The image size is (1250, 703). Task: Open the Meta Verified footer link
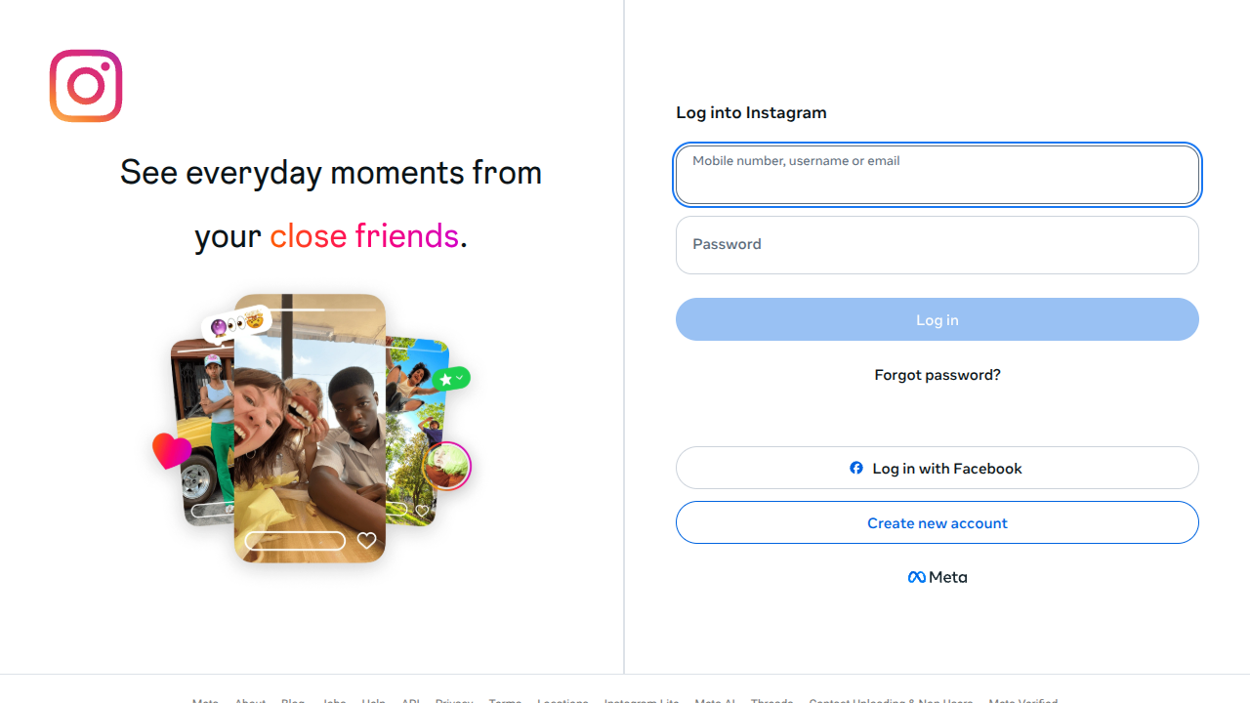click(x=1022, y=701)
